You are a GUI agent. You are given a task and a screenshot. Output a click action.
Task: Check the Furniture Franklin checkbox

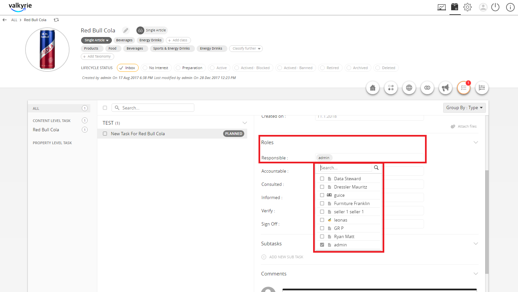322,203
